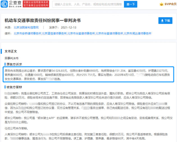Click the SVIP crown icon
Image resolution: width=177 pixels, height=142 pixels.
click(162, 4)
